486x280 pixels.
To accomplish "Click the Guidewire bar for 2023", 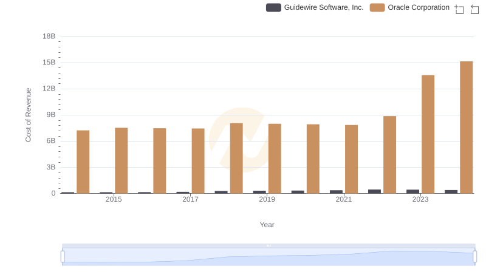I will coord(413,191).
